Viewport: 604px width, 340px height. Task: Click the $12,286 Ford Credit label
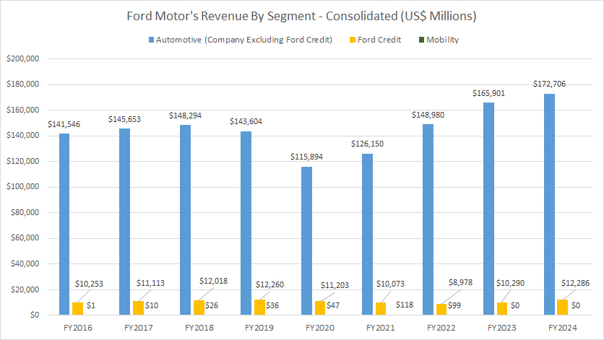click(576, 284)
